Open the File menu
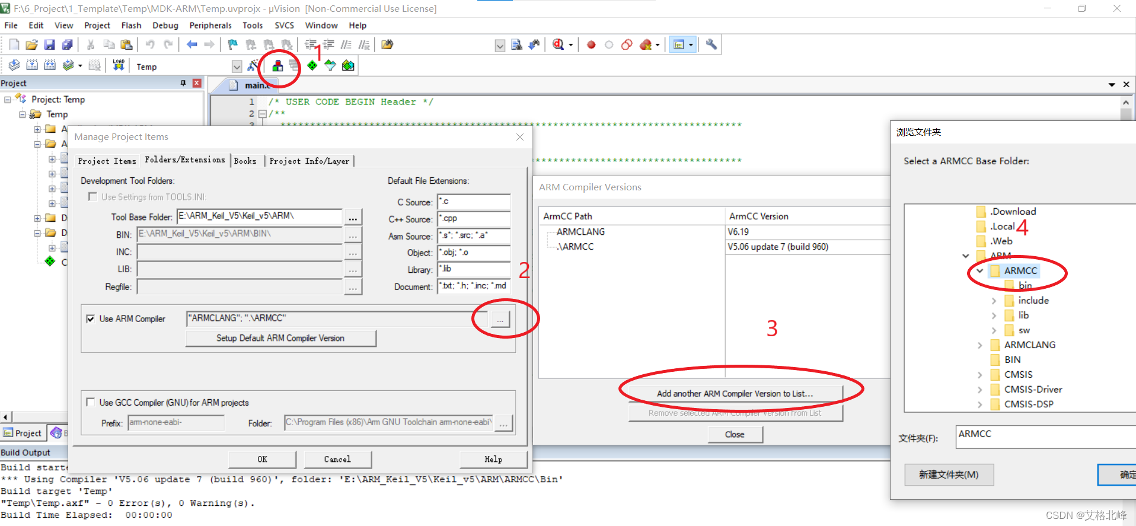Screen dimensions: 1136x526 tap(11, 25)
